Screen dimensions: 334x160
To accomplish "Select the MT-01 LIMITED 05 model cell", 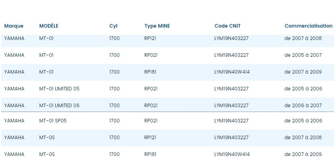I will 59,89.
